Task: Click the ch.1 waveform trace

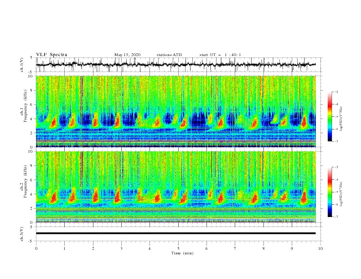Action: [x=175, y=64]
